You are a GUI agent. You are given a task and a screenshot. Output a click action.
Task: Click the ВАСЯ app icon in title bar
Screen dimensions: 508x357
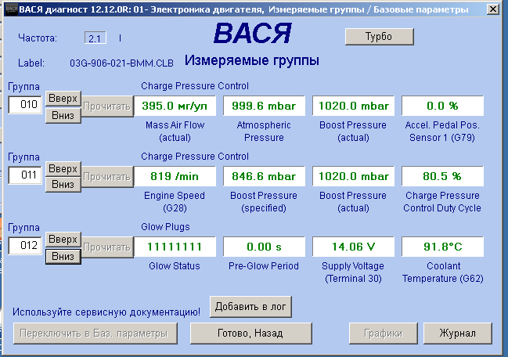9,9
